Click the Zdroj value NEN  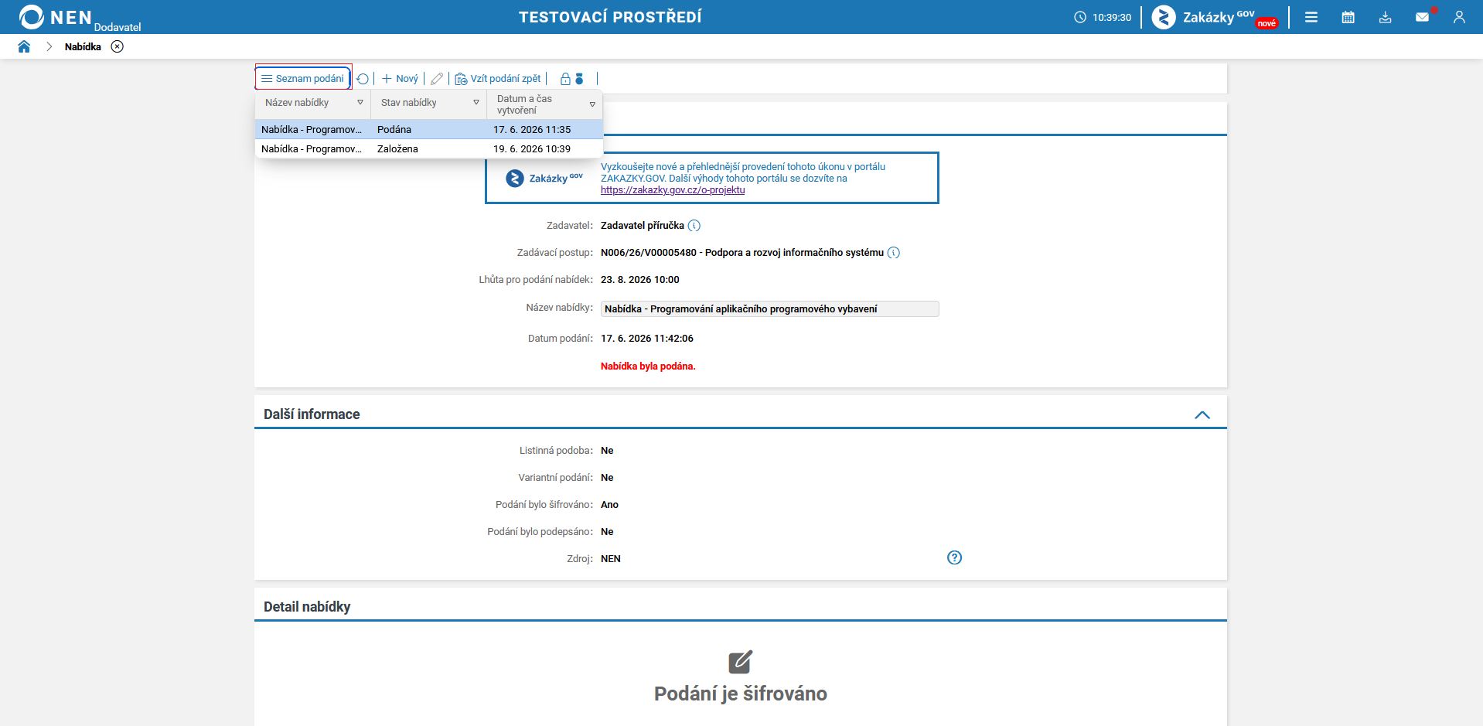point(611,559)
